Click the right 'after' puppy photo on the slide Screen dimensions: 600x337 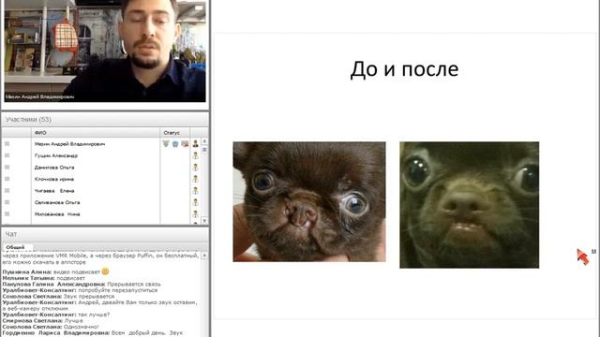470,205
